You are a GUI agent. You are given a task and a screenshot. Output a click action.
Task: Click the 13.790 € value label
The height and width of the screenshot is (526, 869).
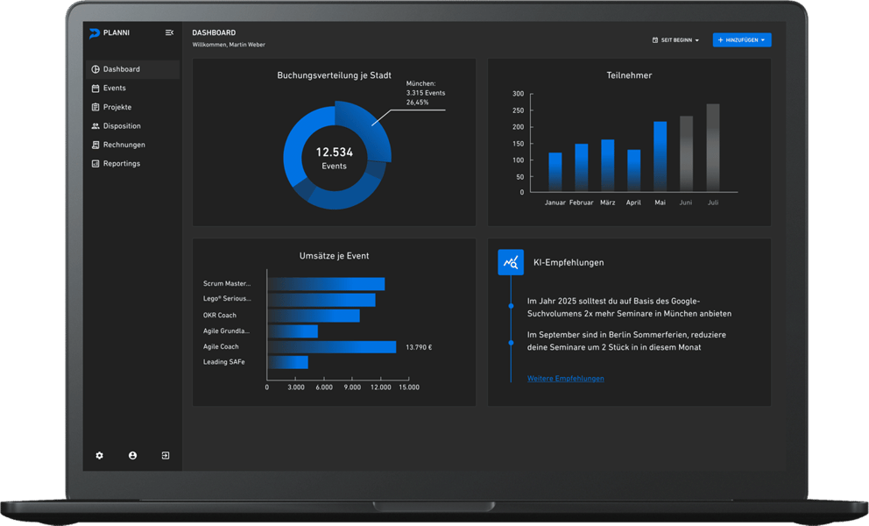tap(419, 347)
